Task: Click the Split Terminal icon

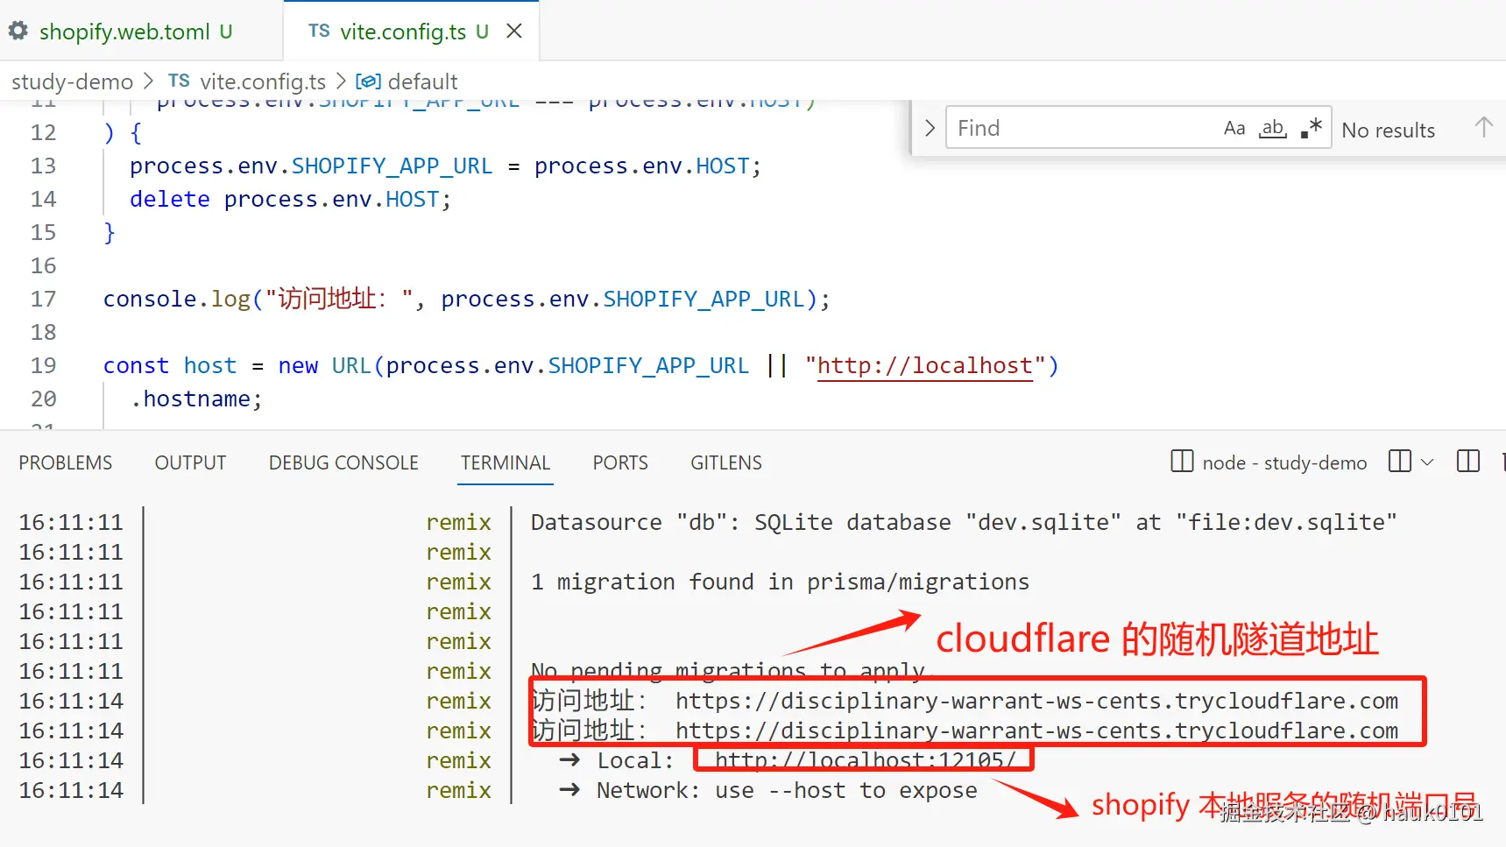Action: [1400, 461]
